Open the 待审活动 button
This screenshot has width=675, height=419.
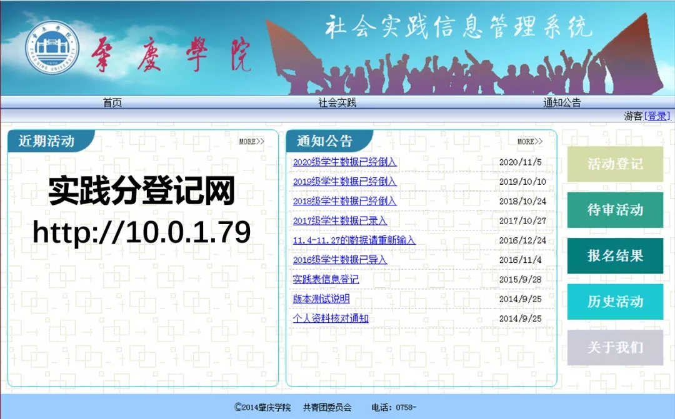615,210
